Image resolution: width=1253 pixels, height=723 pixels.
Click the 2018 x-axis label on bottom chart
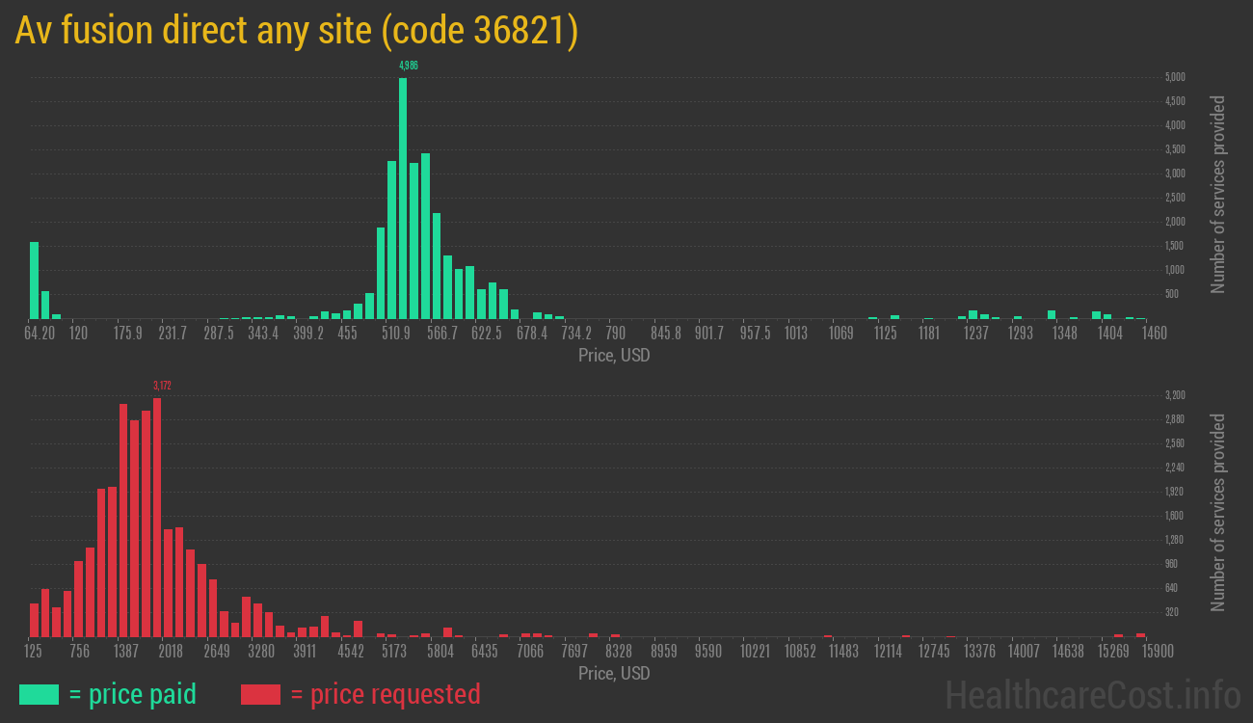[x=171, y=652]
